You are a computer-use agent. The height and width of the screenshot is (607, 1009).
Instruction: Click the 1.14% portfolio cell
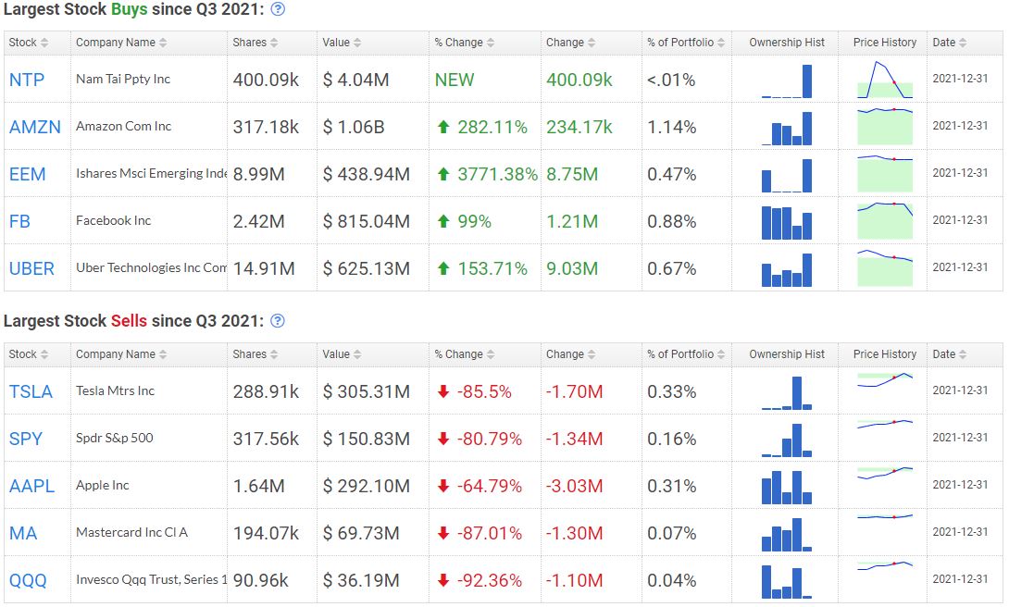point(672,128)
